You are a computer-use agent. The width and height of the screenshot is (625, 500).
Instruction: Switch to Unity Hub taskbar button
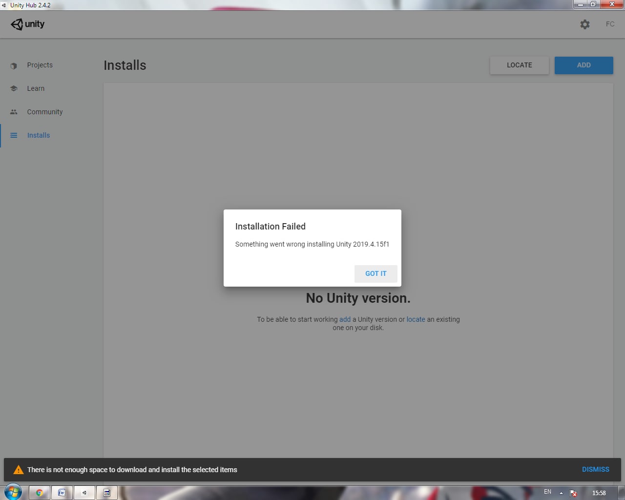click(84, 493)
